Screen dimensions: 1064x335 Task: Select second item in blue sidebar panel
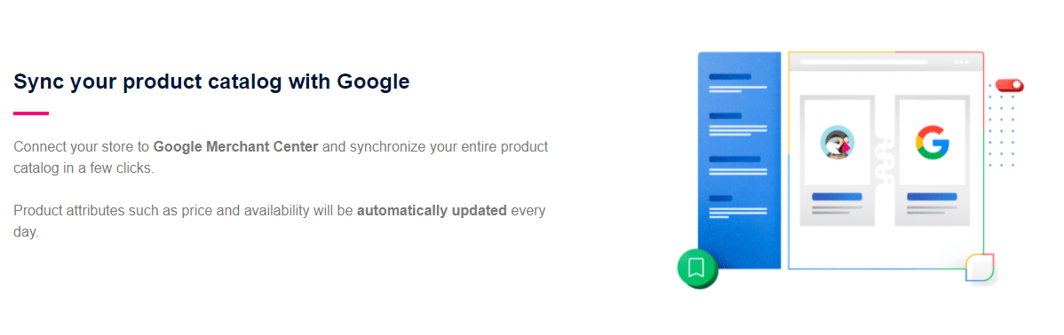(x=738, y=125)
